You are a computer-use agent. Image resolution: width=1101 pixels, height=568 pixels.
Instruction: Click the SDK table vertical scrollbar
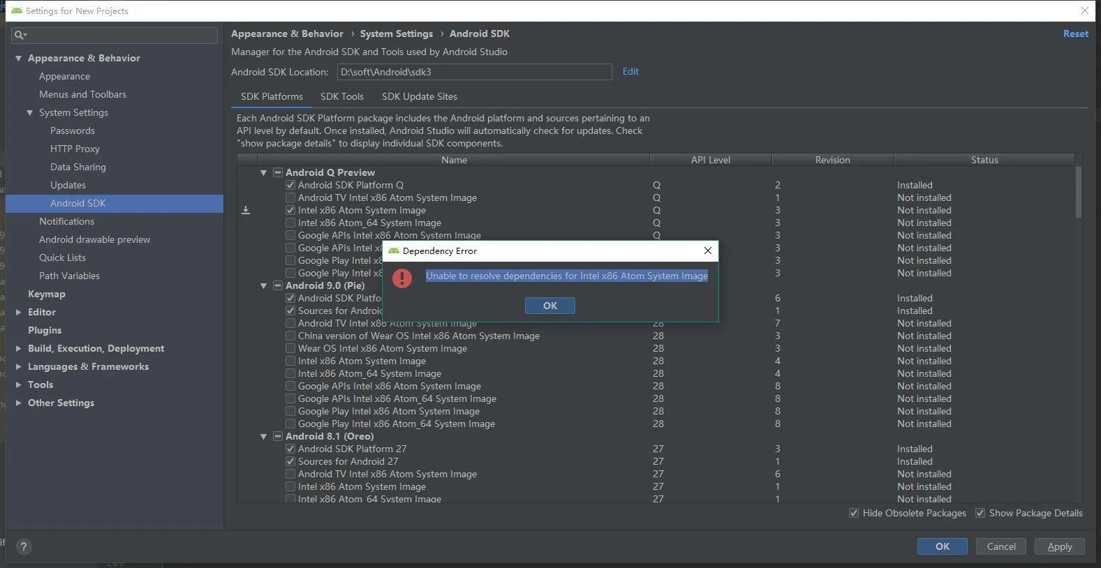coord(1079,192)
